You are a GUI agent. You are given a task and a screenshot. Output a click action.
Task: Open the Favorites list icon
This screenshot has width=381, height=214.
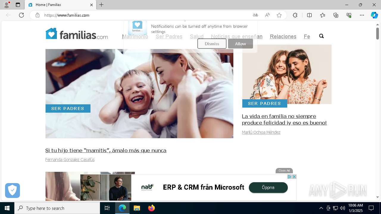click(x=323, y=15)
